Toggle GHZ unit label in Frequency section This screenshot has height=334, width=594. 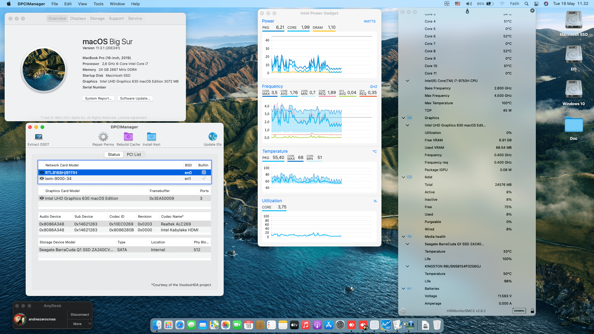[x=373, y=87]
